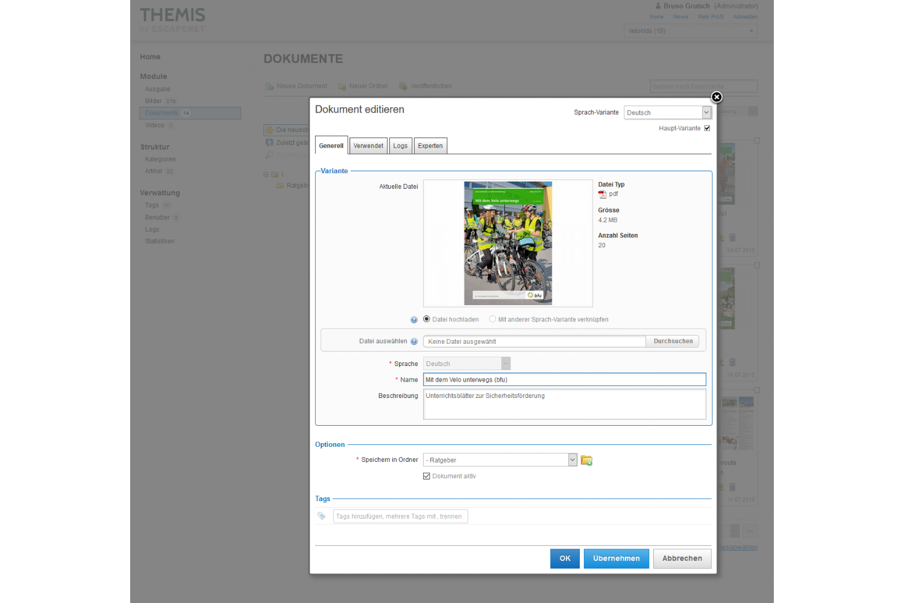This screenshot has width=904, height=603.
Task: Click into the Beschreibung text area
Action: pyautogui.click(x=564, y=404)
